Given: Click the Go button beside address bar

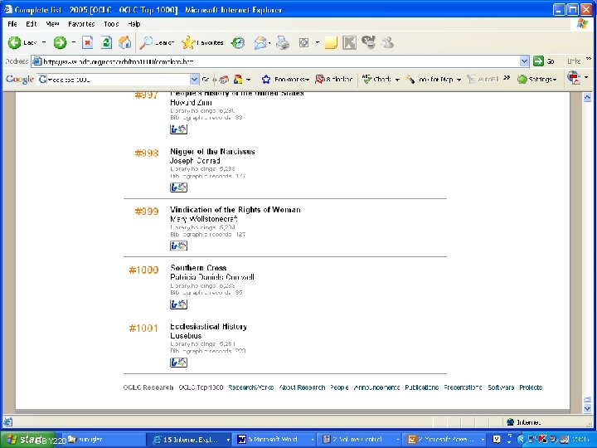Looking at the screenshot, I should point(544,61).
